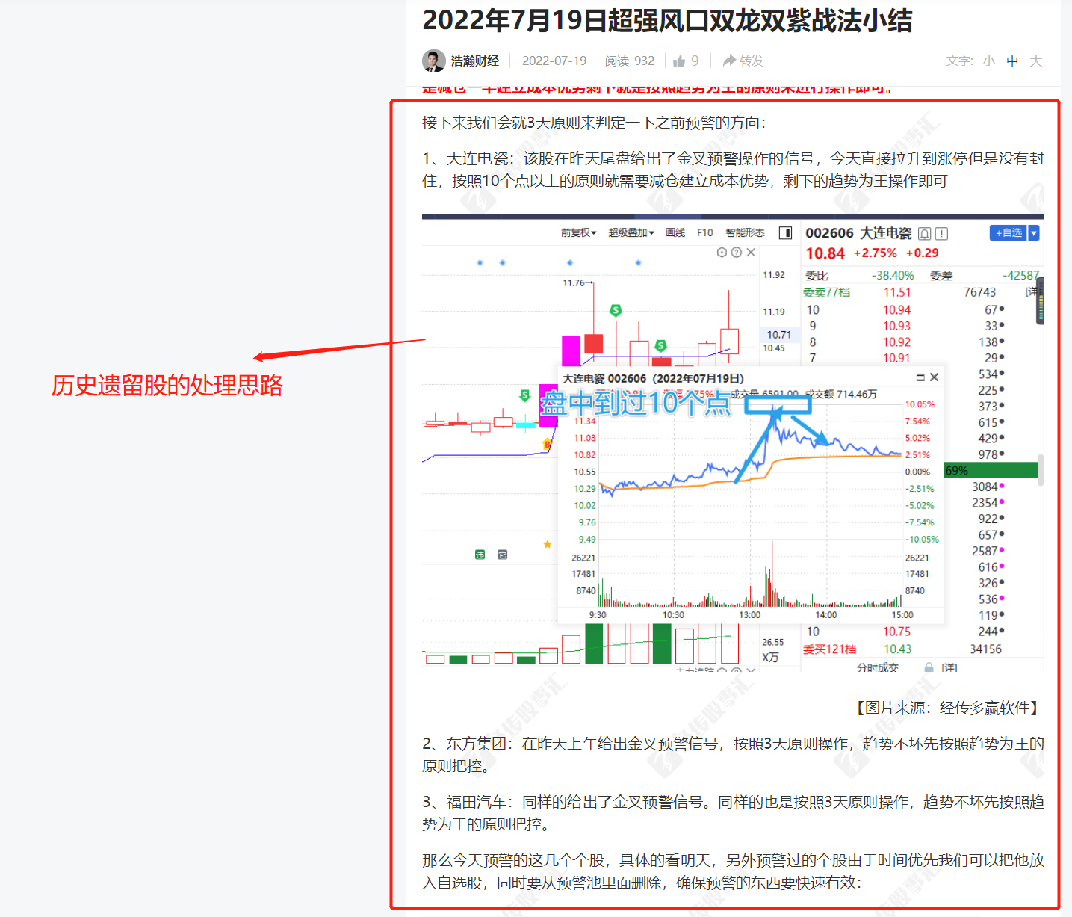This screenshot has width=1072, height=917.
Task: Click the +2.75% change value
Action: click(x=875, y=253)
